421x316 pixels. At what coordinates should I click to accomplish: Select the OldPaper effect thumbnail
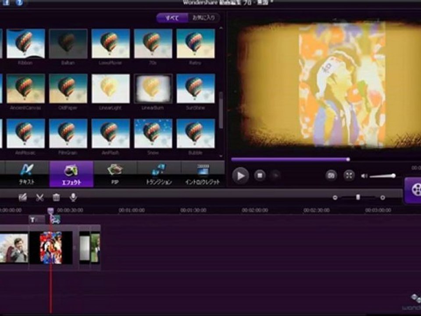point(68,88)
